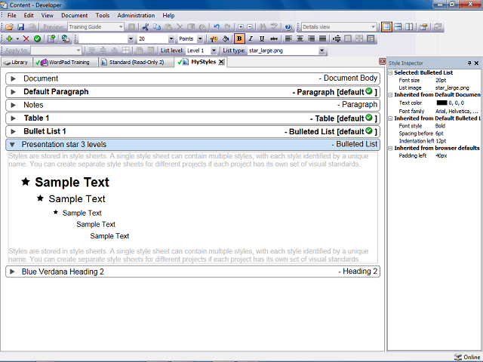
Task: Save using the blue floppy disk icon
Action: (20, 27)
